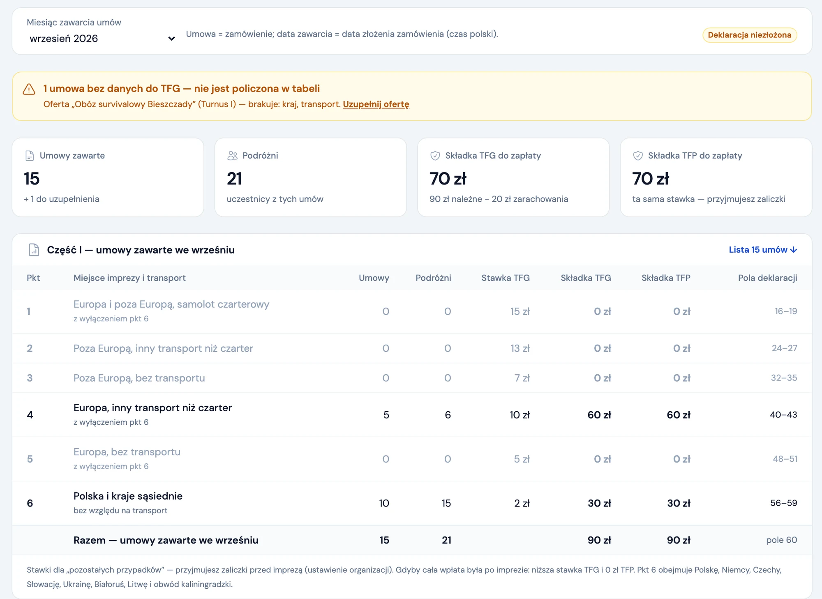Click the "Składka TFG" column header

pyautogui.click(x=586, y=278)
